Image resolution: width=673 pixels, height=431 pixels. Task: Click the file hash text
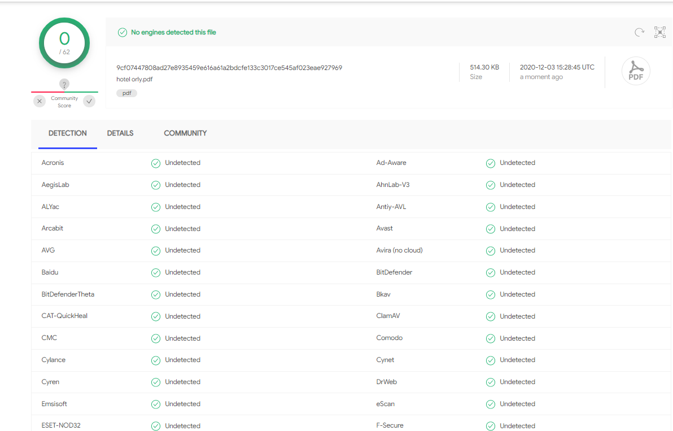[x=229, y=68]
